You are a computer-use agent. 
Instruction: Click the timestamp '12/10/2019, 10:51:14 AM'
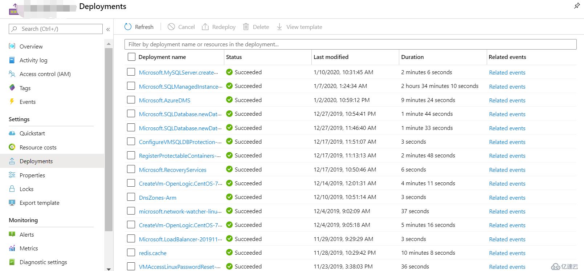click(x=345, y=197)
